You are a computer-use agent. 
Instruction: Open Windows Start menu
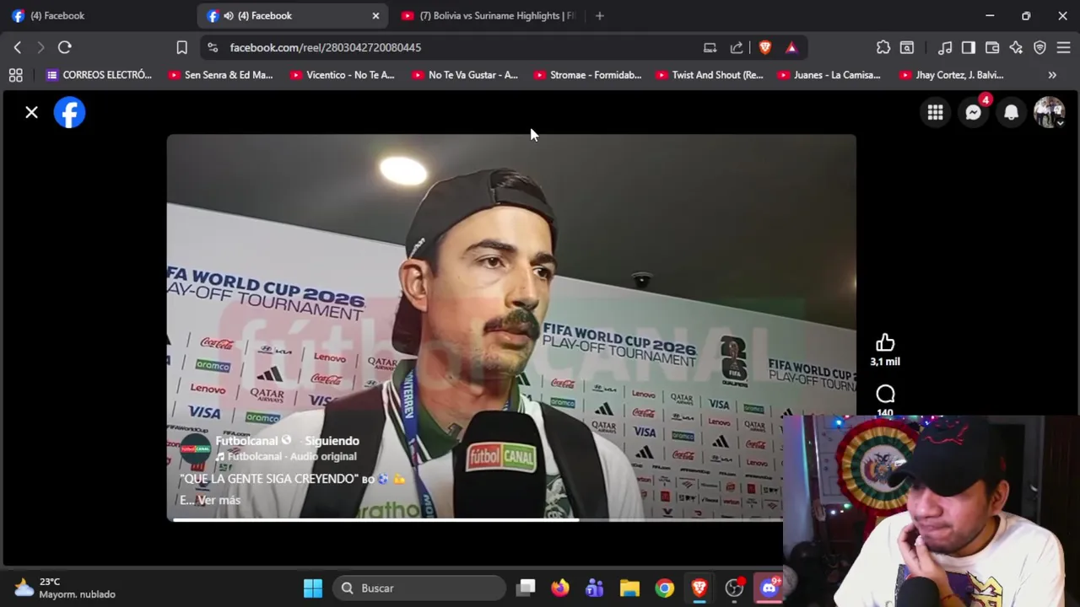313,588
